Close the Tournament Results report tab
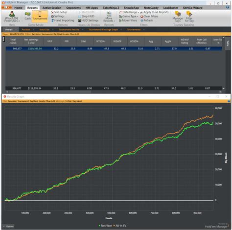232x230 pixels. coord(83,30)
